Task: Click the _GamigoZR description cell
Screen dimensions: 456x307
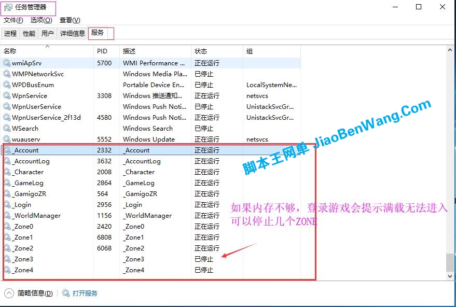Action: [x=140, y=193]
